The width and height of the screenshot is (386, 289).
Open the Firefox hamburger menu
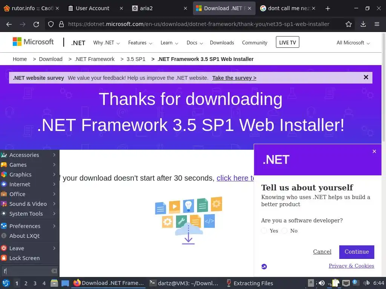coord(377,24)
